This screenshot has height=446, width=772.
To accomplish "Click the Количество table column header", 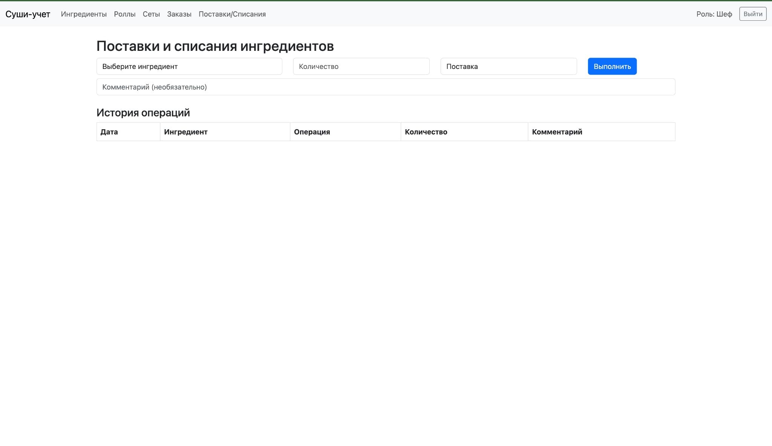I will tap(426, 132).
